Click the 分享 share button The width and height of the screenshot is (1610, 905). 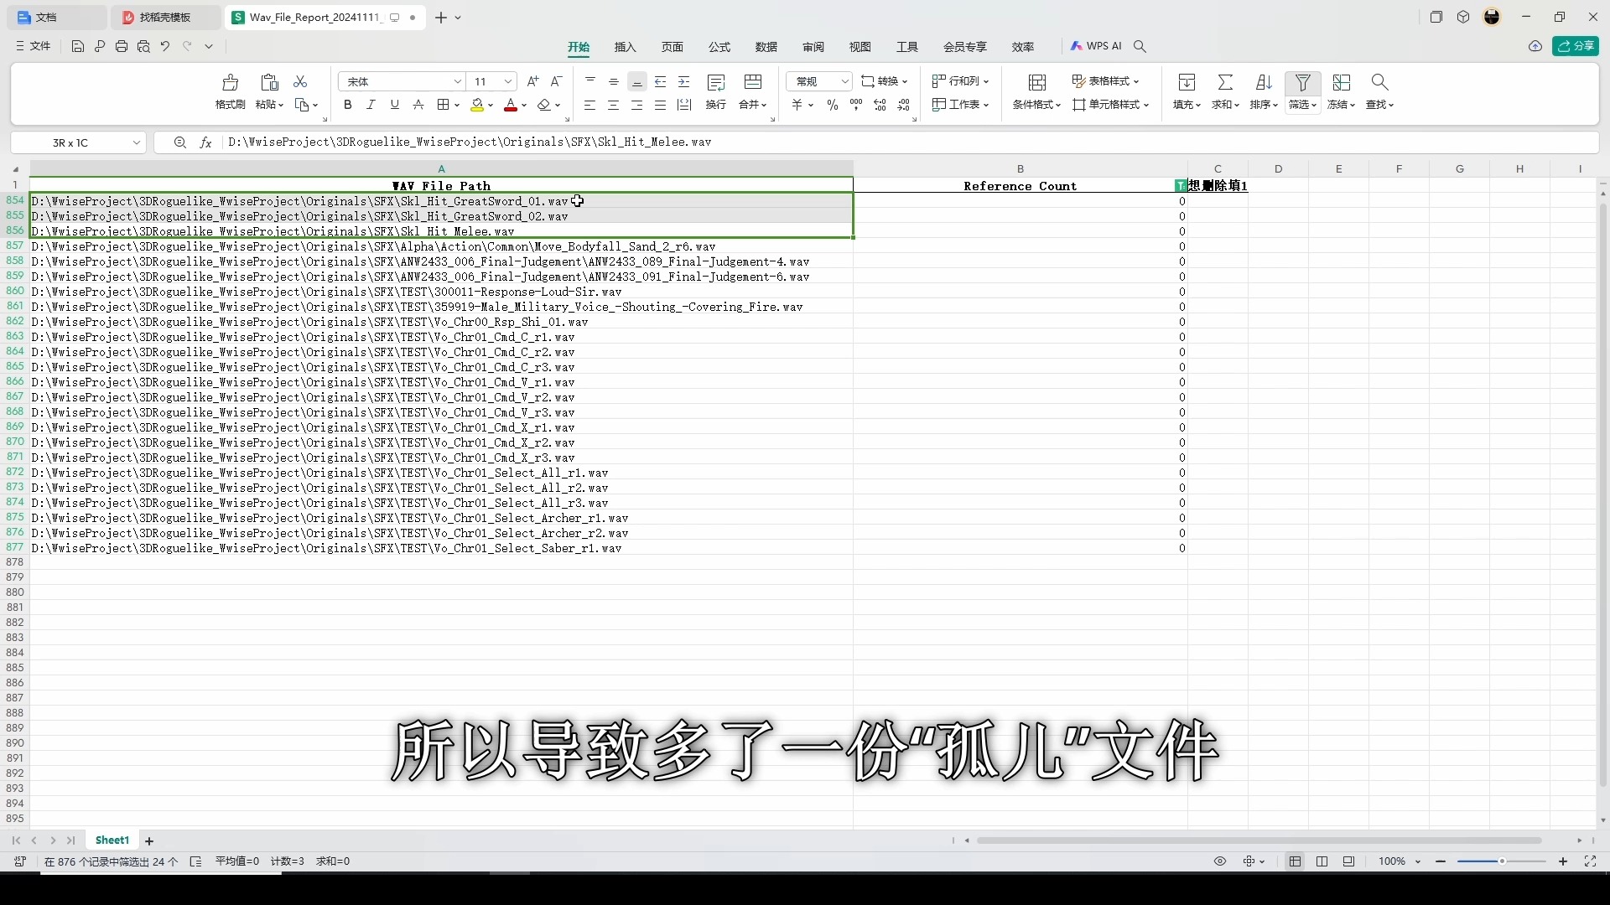[x=1575, y=46]
